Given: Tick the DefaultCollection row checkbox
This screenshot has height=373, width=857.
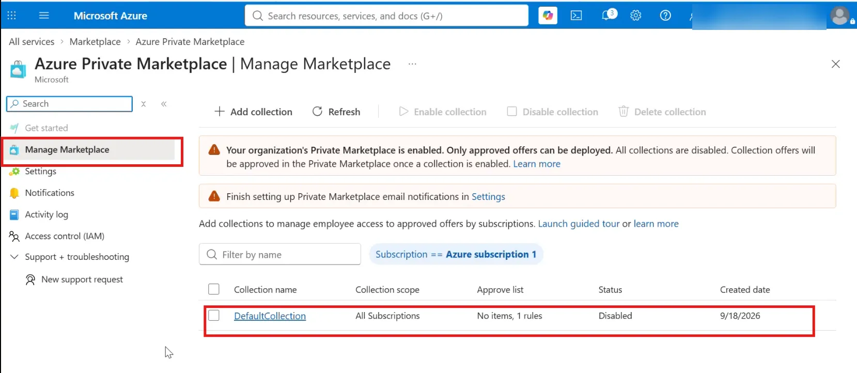Looking at the screenshot, I should [214, 315].
